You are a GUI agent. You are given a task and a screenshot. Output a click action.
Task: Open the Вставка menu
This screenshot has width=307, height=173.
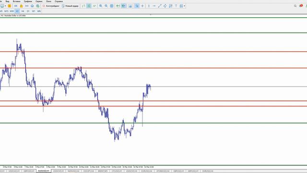(17, 1)
